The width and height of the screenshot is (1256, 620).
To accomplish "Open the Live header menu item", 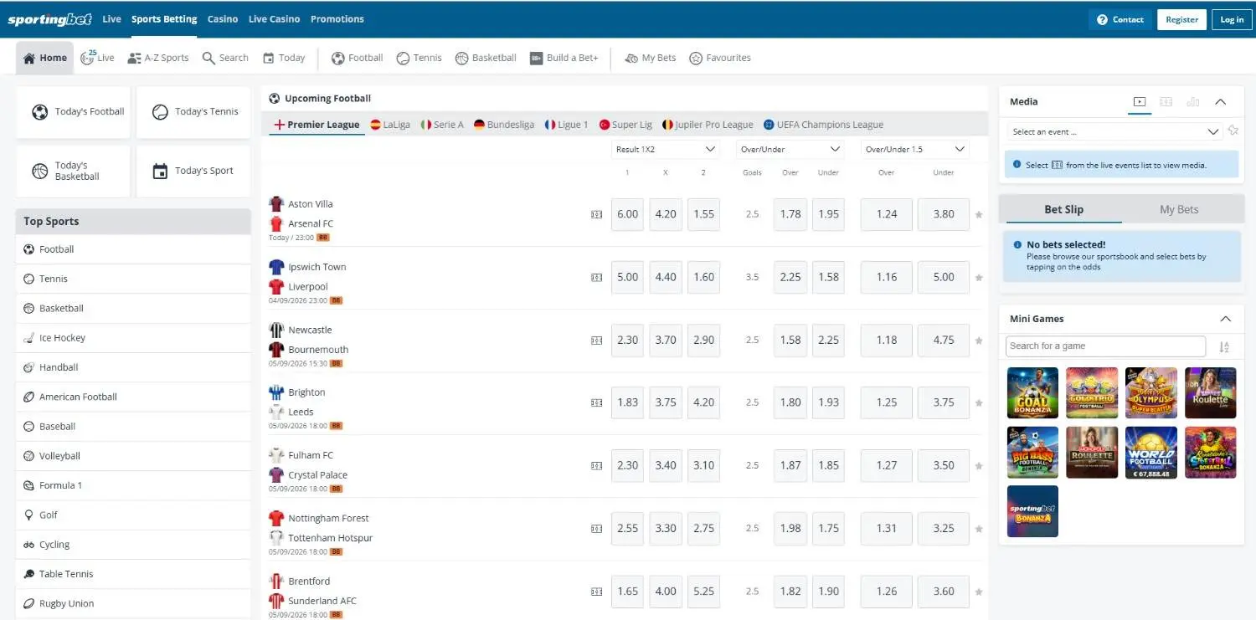I will (111, 19).
